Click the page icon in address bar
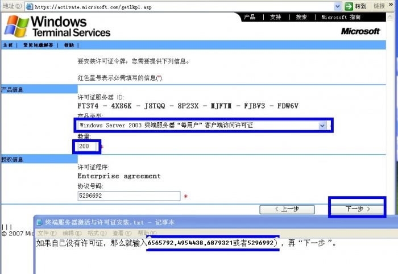This screenshot has height=274, width=398. click(x=30, y=7)
